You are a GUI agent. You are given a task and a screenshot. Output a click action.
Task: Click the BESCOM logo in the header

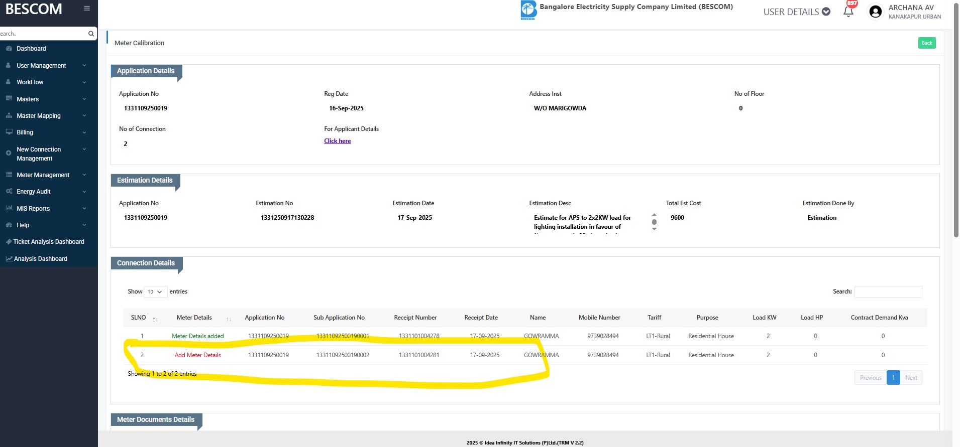tap(528, 10)
